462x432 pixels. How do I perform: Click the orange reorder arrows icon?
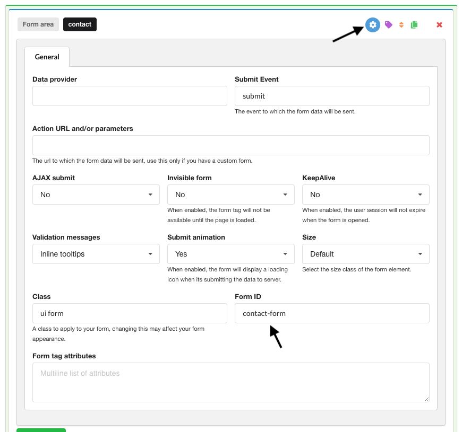point(401,24)
